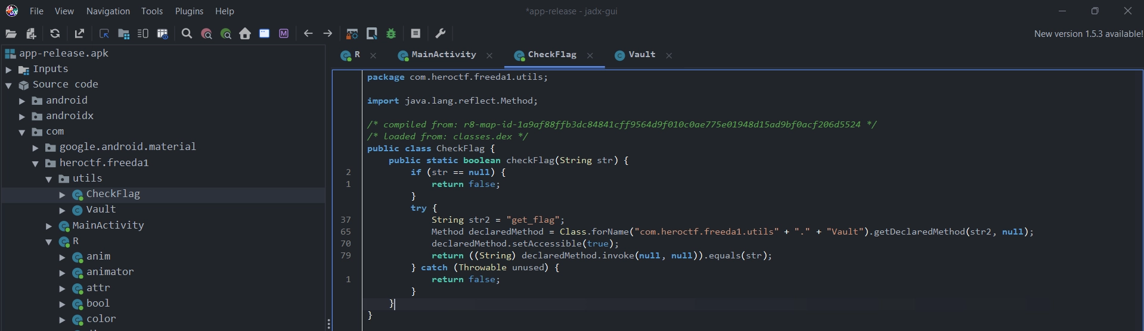Expand the Vault class node in the tree
This screenshot has height=331, width=1144.
[x=62, y=210]
